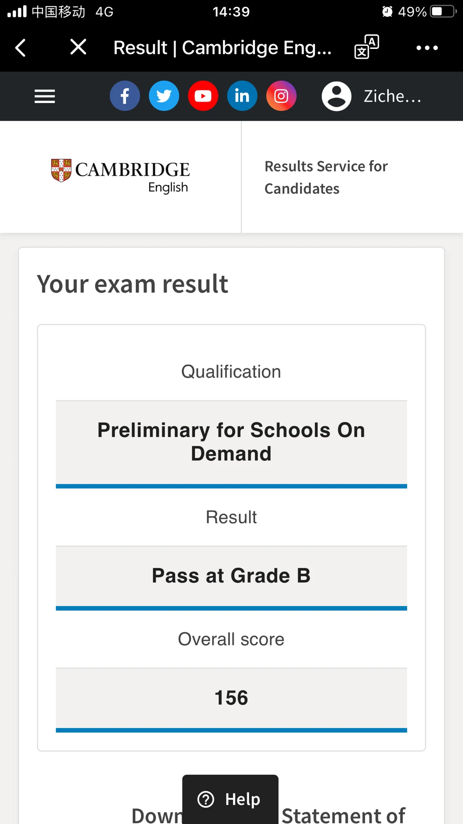Open the hamburger navigation menu
This screenshot has height=824, width=463.
(45, 96)
